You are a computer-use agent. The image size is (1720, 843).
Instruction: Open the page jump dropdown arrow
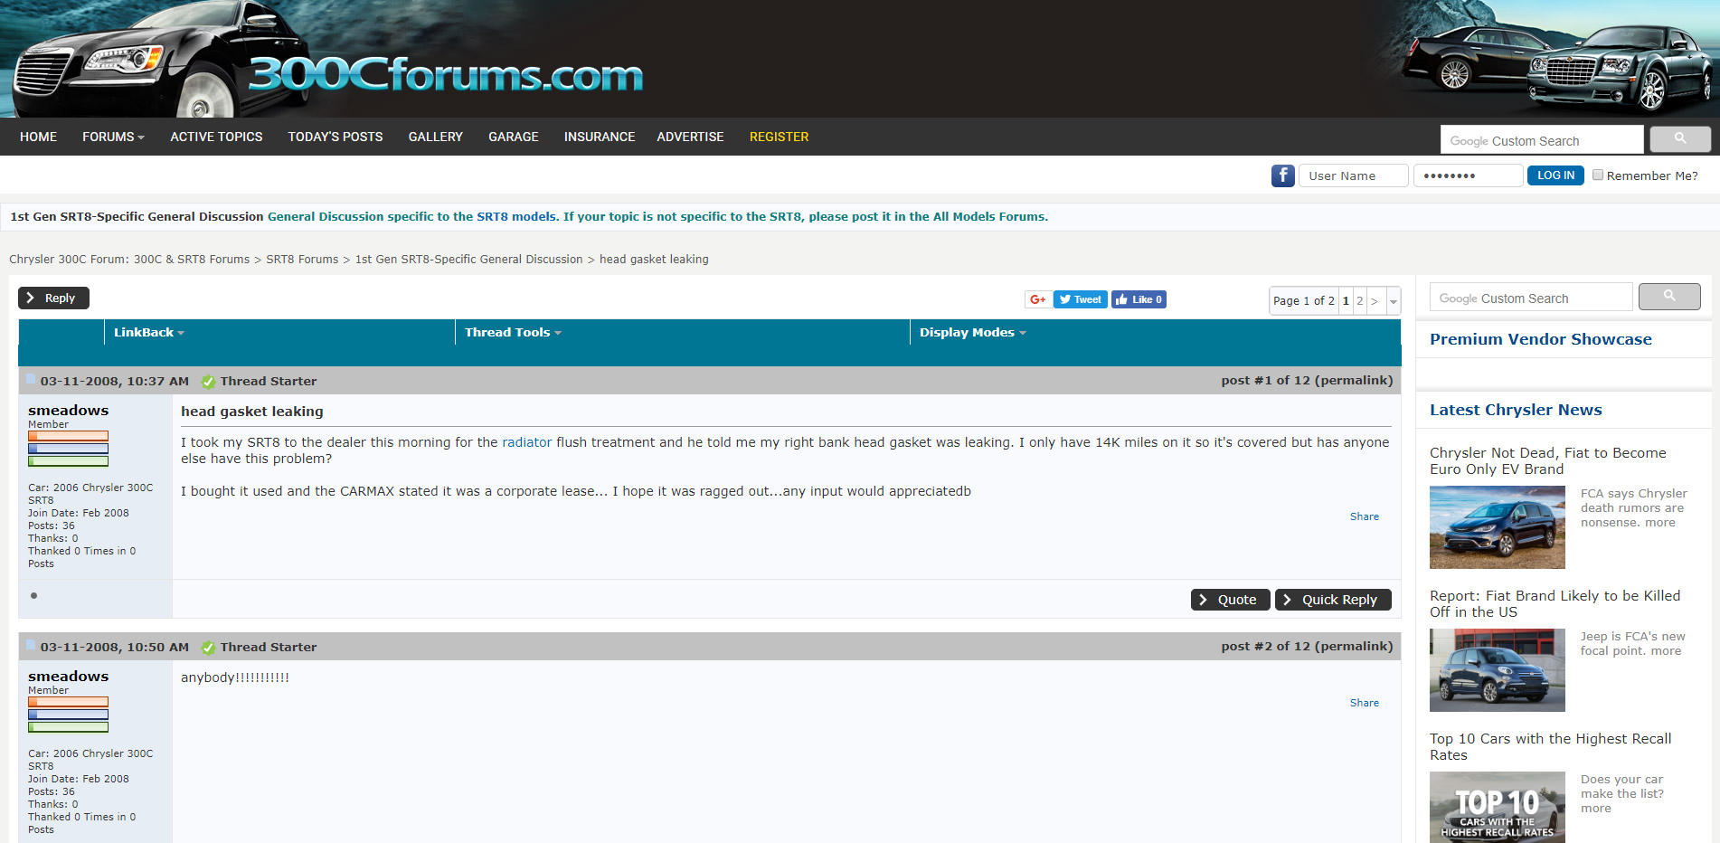tap(1394, 301)
